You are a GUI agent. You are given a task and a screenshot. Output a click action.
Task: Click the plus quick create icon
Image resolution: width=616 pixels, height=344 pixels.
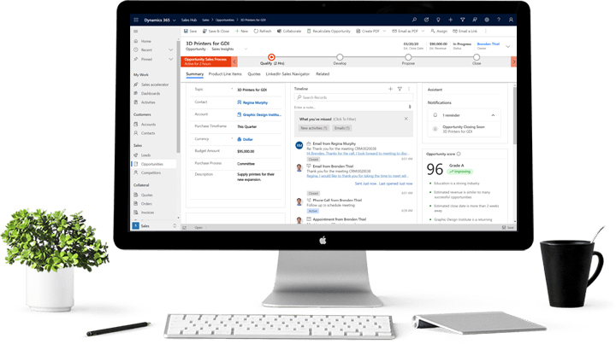450,20
